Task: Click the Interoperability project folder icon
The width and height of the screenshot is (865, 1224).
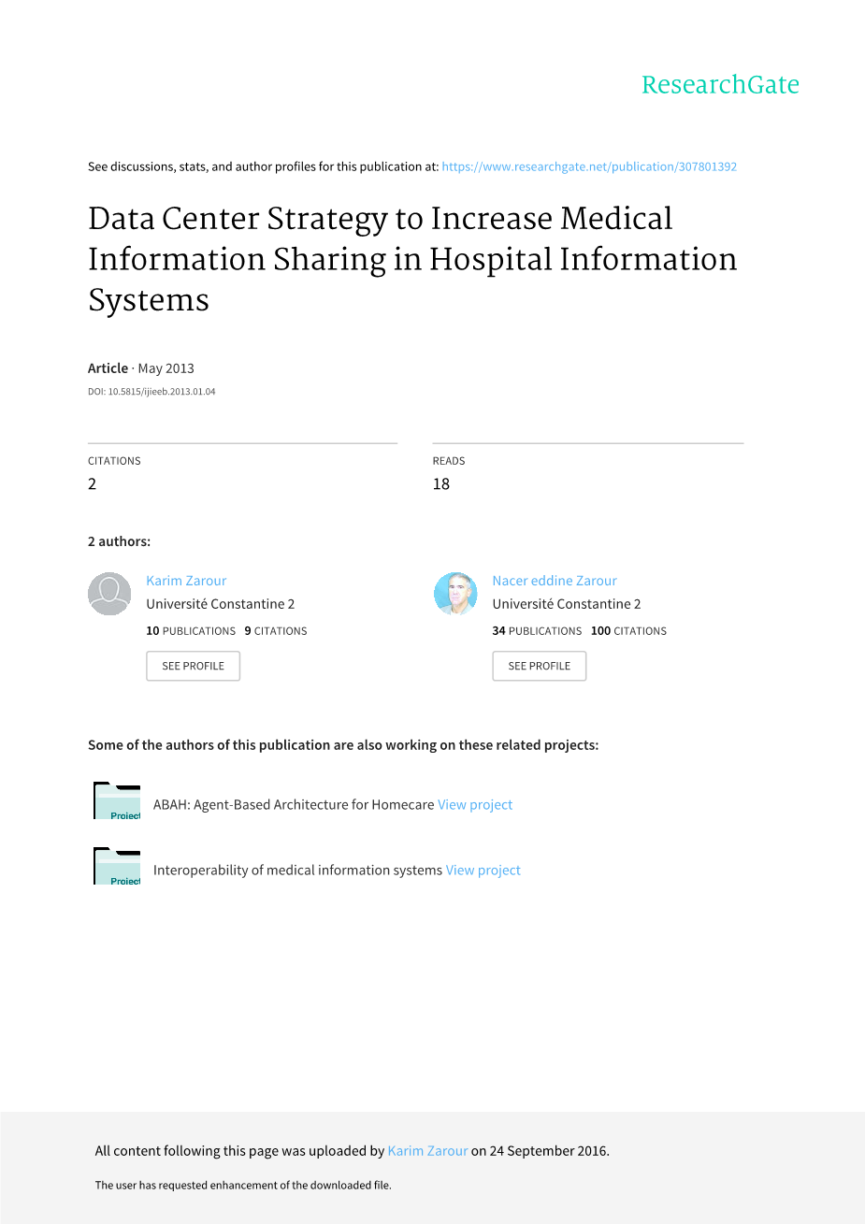Action: click(117, 867)
